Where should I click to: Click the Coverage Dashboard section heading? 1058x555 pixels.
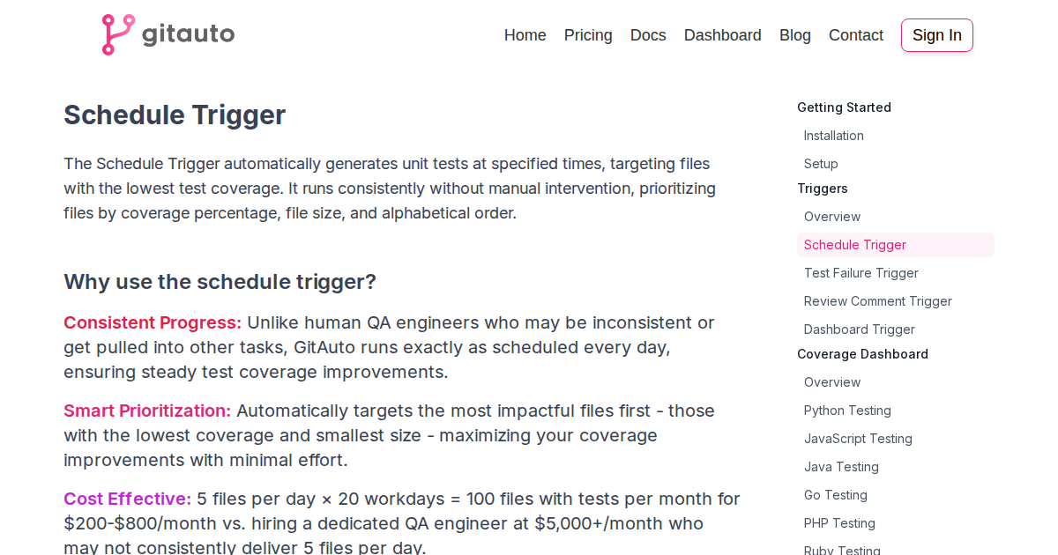click(862, 354)
